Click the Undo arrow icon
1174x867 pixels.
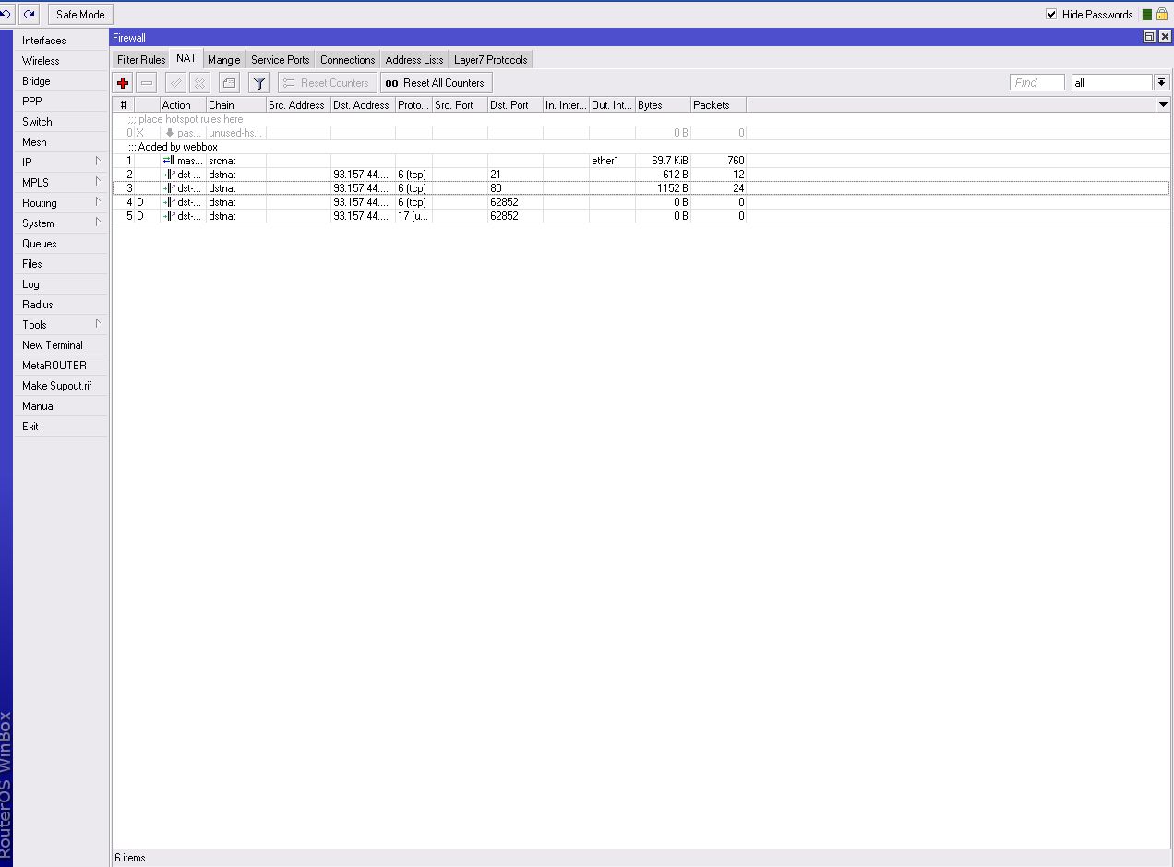6,14
